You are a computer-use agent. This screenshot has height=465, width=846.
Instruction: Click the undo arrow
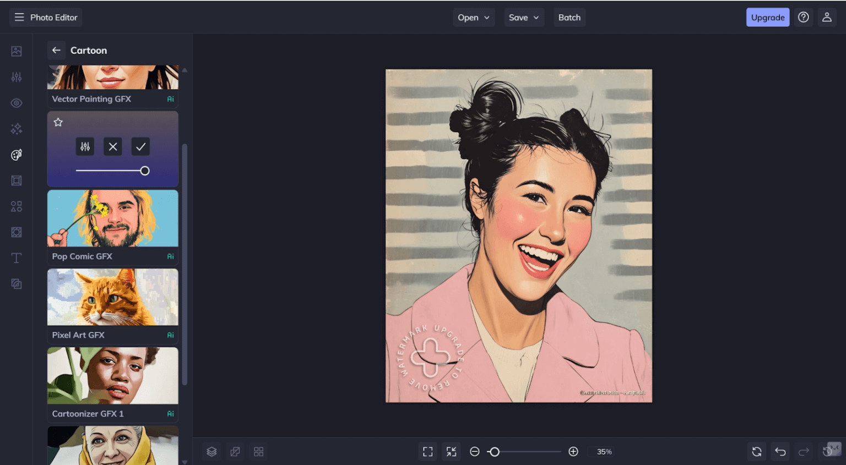pos(780,452)
